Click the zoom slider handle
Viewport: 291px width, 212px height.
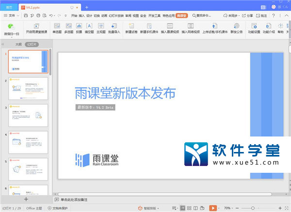coord(253,208)
